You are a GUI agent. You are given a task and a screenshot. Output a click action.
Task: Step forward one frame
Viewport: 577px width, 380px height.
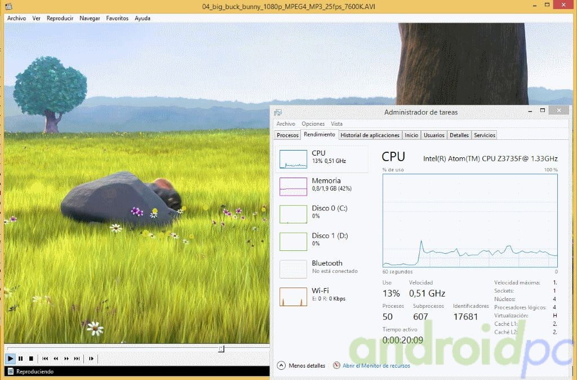pyautogui.click(x=91, y=358)
